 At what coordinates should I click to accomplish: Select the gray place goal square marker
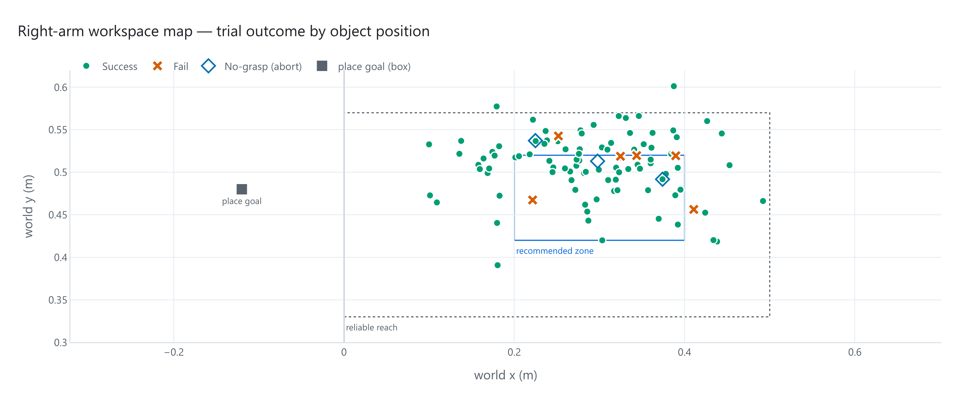point(242,189)
